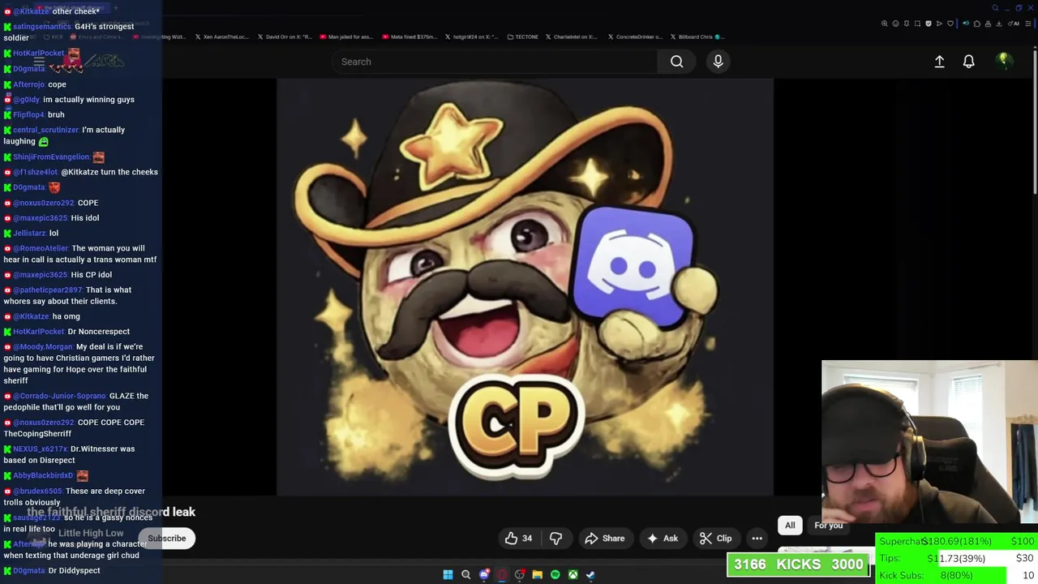Viewport: 1038px width, 584px height.
Task: Click chat username AbbyBlackbirdxD
Action: 43,475
